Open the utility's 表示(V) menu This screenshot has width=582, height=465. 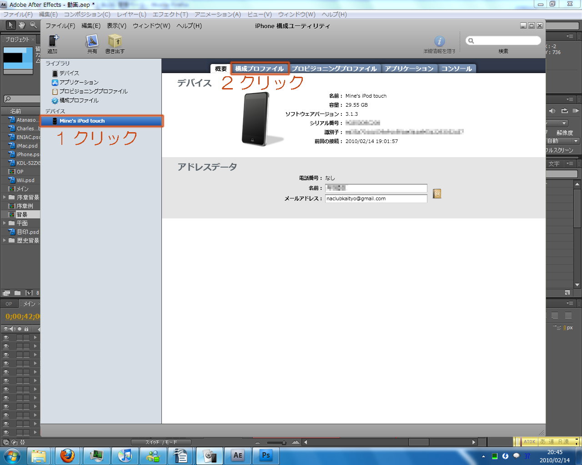[116, 26]
